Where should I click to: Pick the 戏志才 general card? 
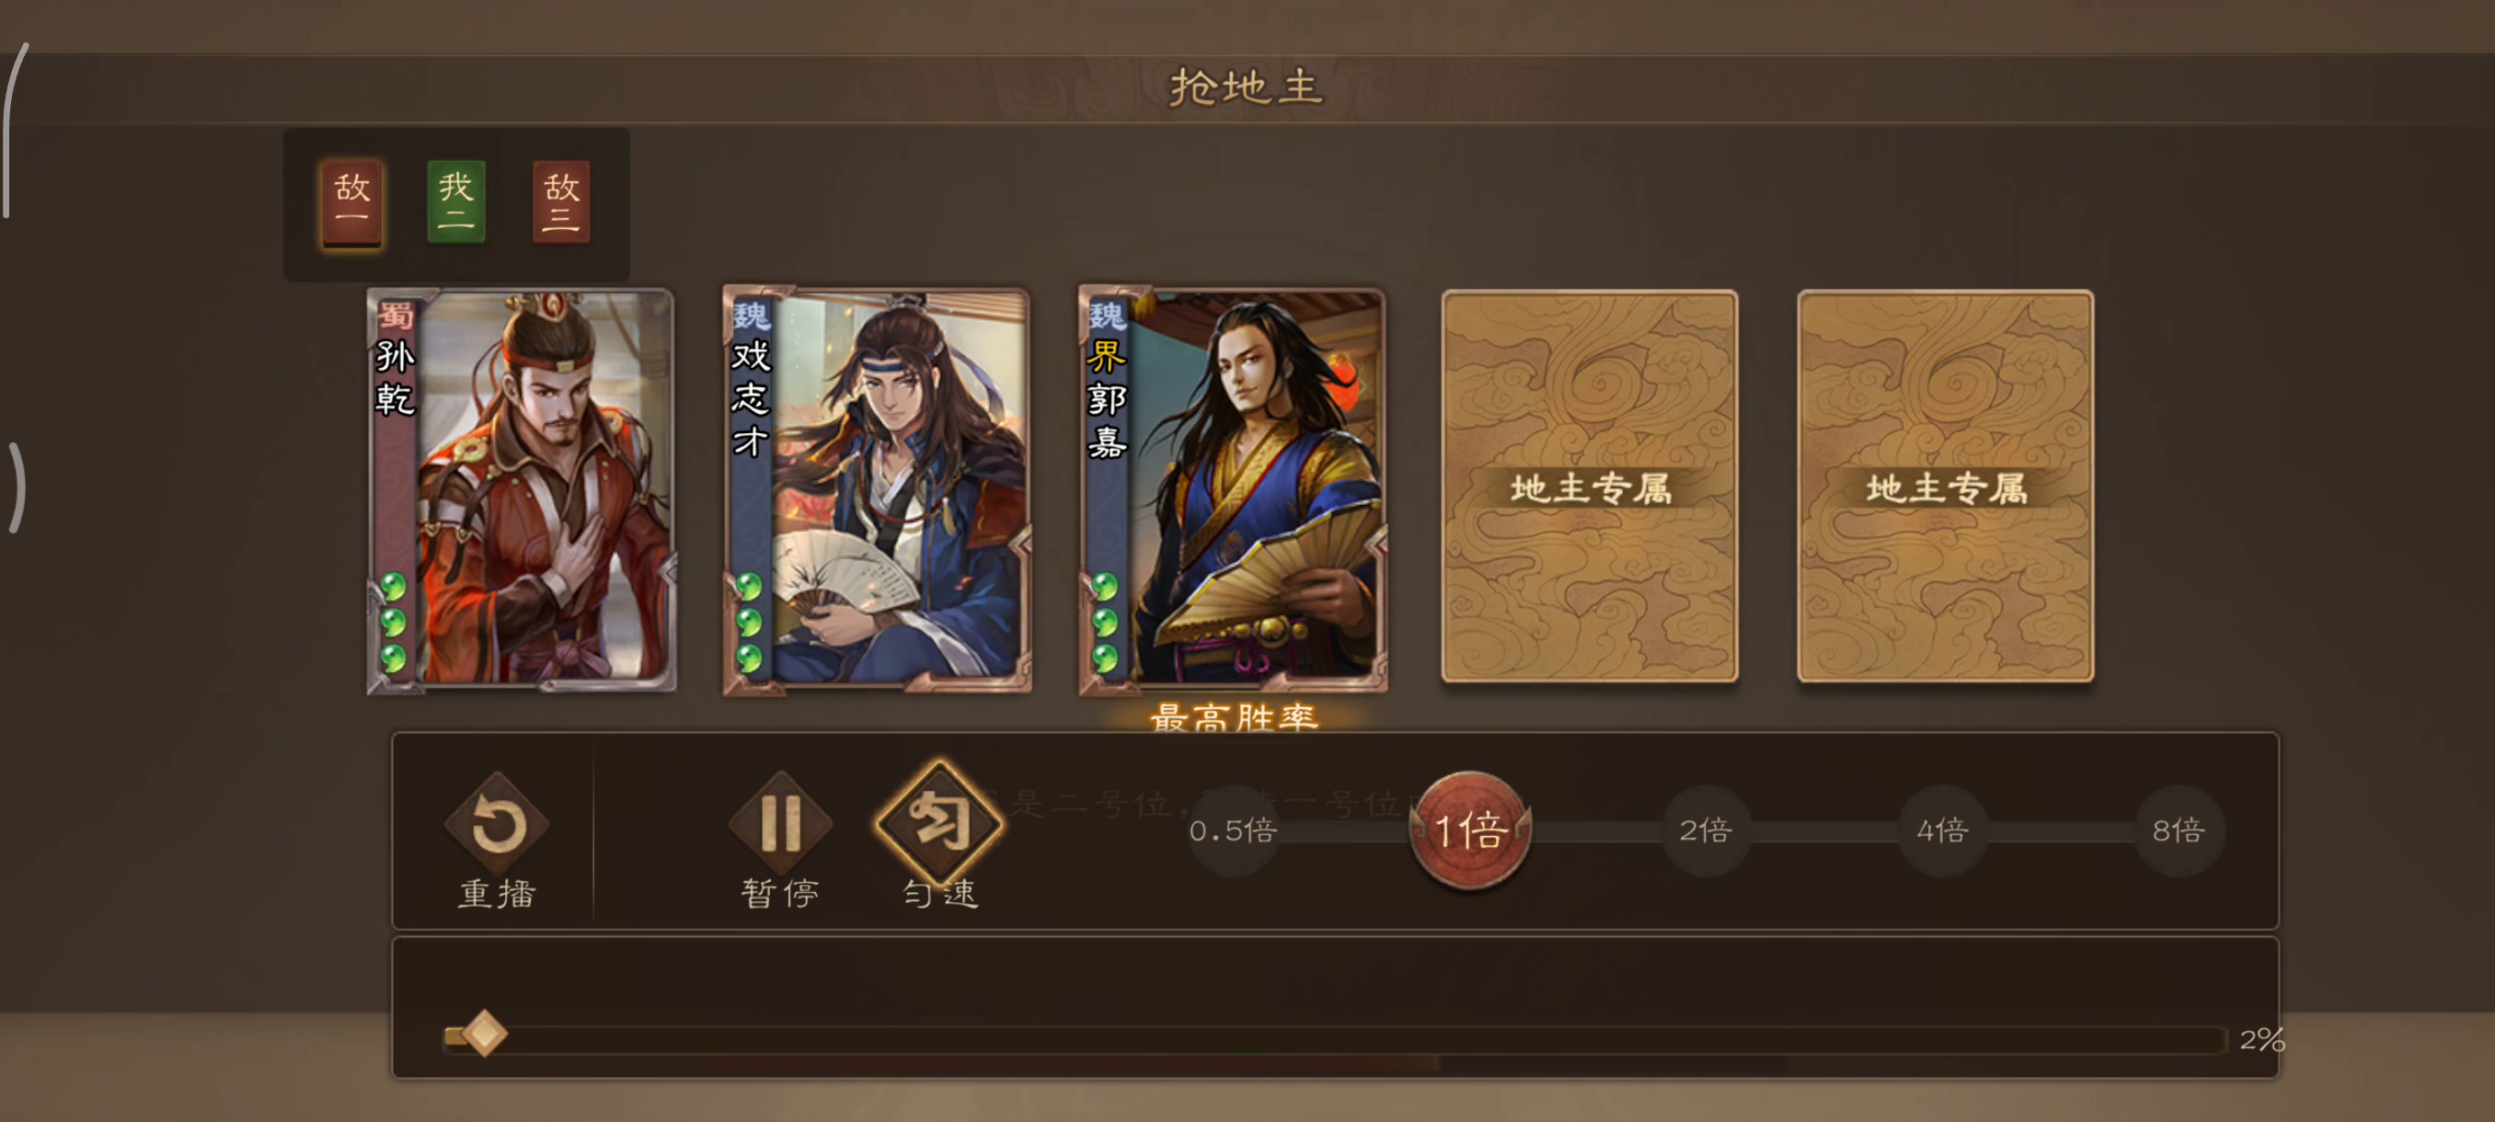pyautogui.click(x=877, y=491)
